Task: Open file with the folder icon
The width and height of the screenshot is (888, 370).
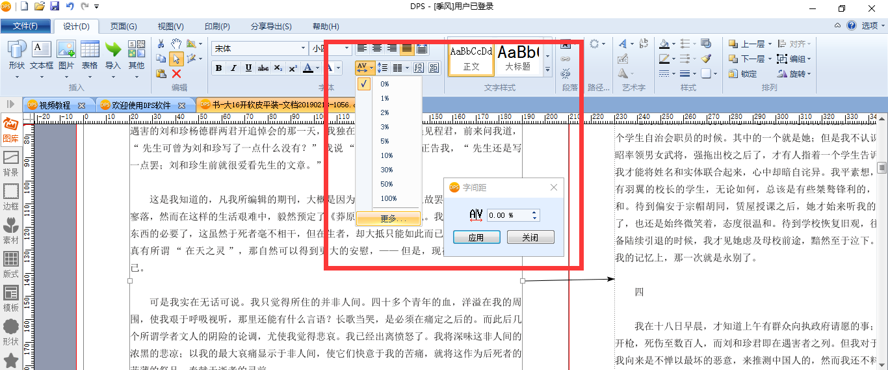Action: pos(39,7)
